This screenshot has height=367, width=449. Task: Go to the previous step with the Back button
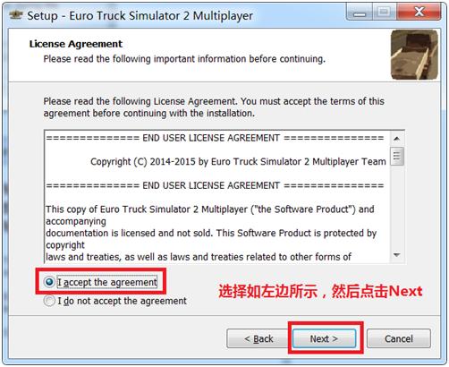click(x=258, y=338)
